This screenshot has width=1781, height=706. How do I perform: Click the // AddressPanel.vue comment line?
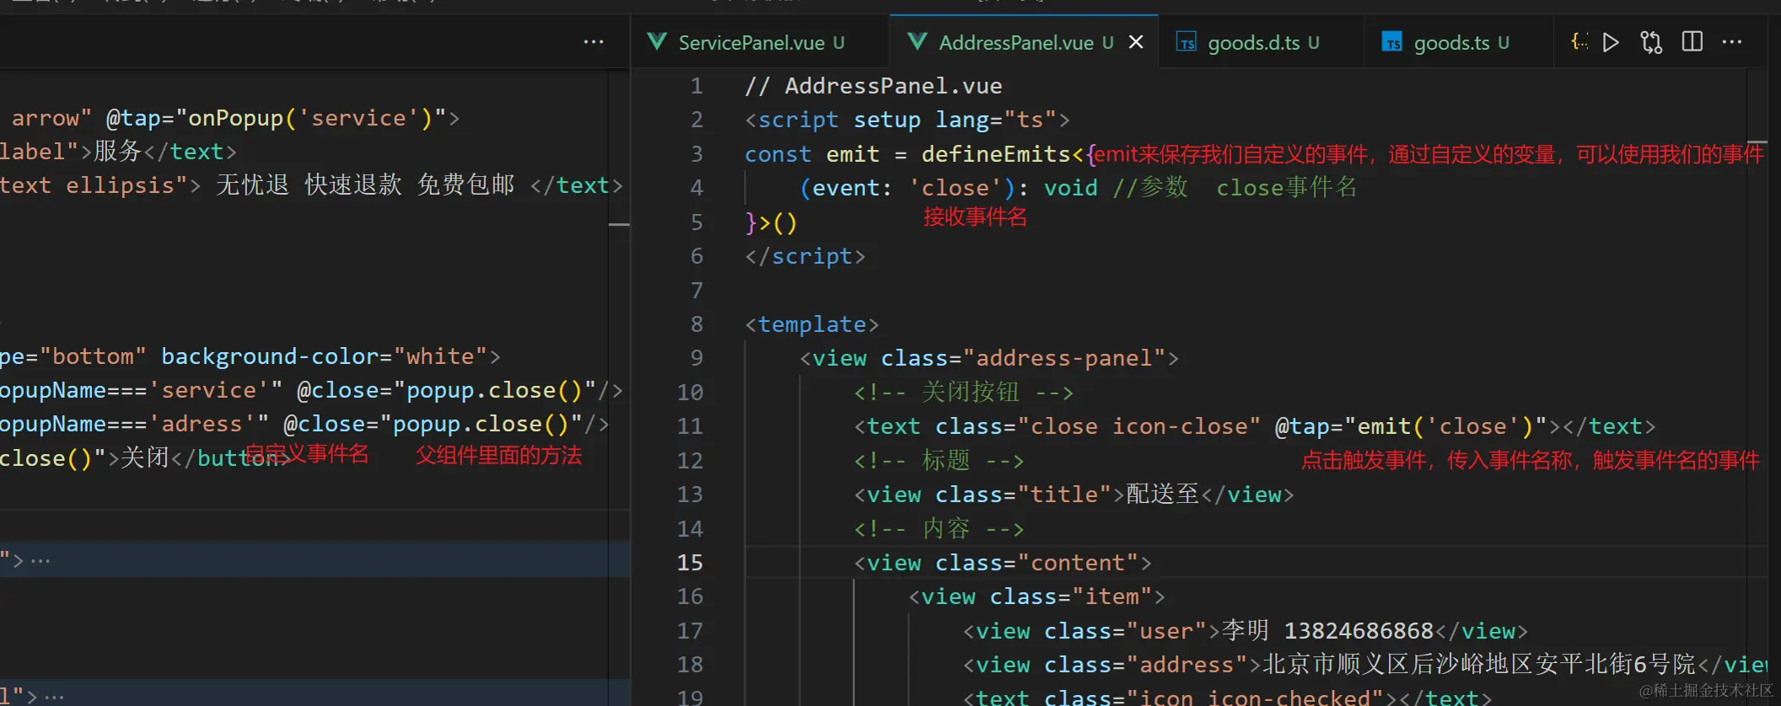(x=874, y=85)
